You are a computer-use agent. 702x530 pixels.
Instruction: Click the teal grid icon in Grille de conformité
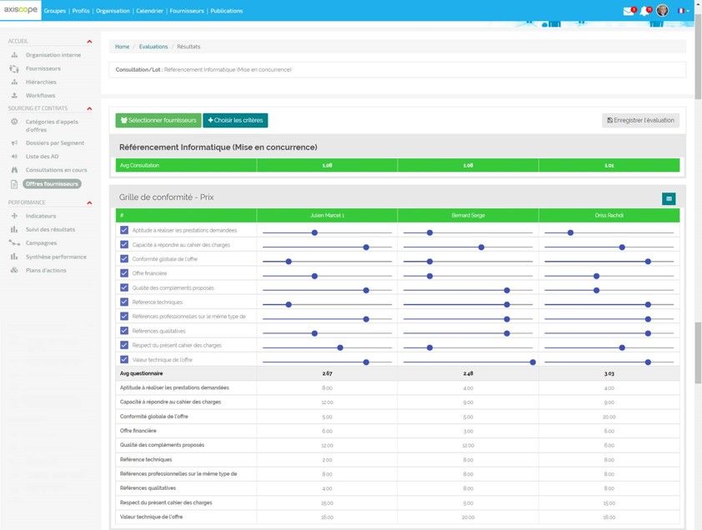[x=669, y=198]
